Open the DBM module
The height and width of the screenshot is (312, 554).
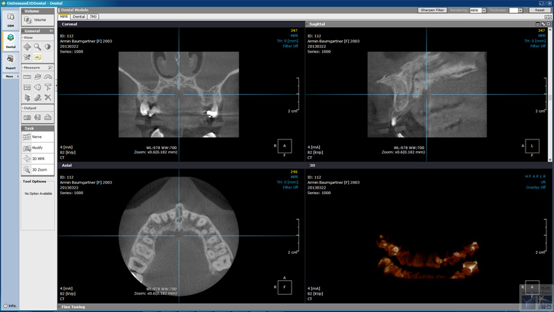click(10, 19)
